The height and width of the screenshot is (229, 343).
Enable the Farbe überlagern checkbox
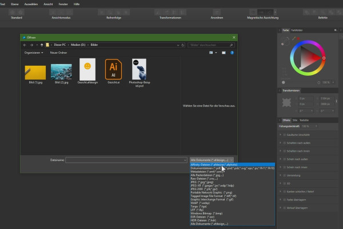click(285, 200)
